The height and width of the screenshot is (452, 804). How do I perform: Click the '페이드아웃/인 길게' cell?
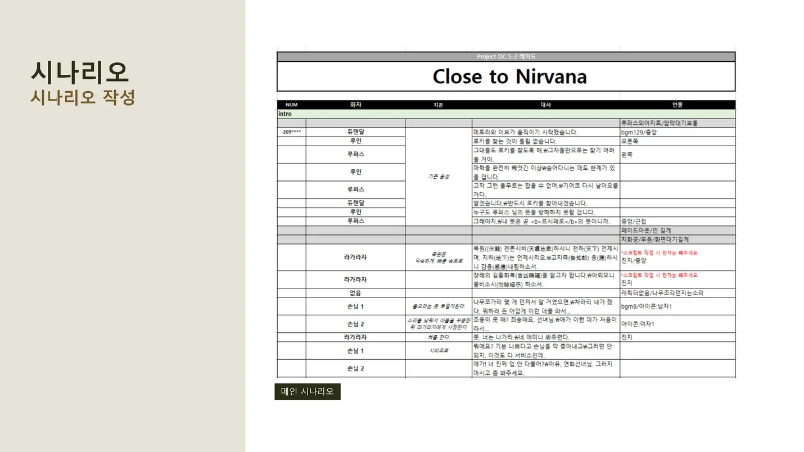tap(677, 230)
